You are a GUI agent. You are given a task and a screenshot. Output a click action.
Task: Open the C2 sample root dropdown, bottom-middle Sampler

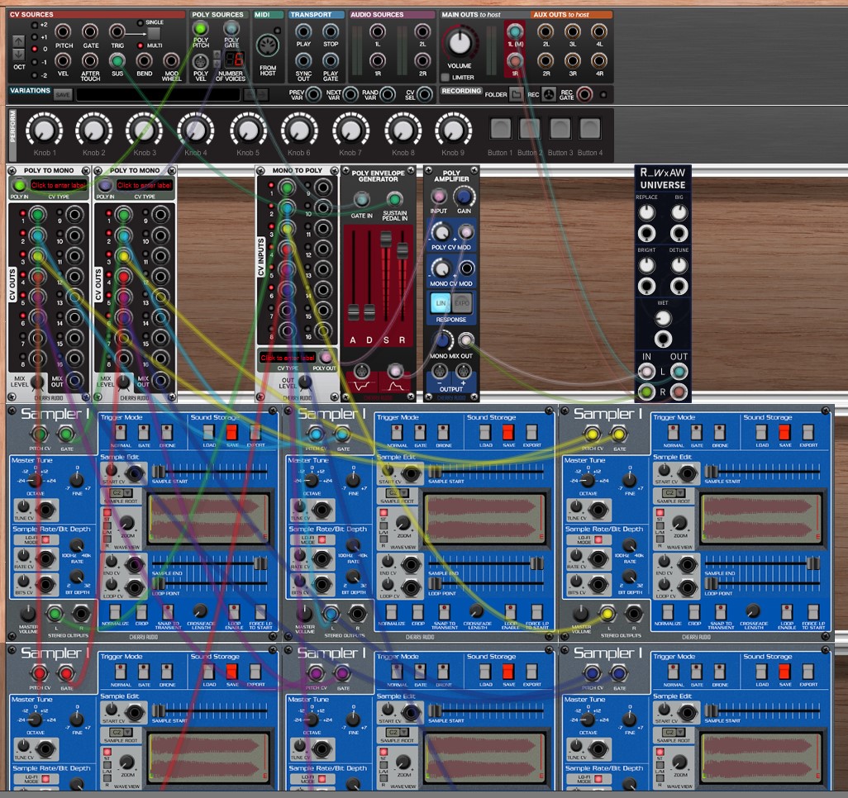coord(398,732)
